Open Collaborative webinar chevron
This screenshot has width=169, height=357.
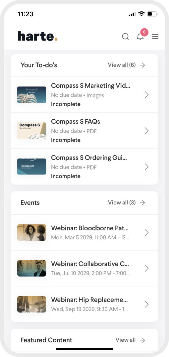pyautogui.click(x=147, y=268)
